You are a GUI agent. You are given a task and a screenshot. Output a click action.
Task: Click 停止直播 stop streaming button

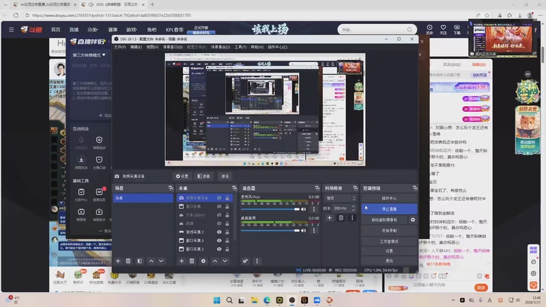tap(389, 209)
